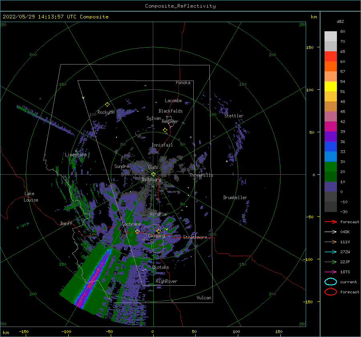Viewport: 361px width, 337px height.
Task: Click the Ponoka city label
Action: click(x=183, y=83)
